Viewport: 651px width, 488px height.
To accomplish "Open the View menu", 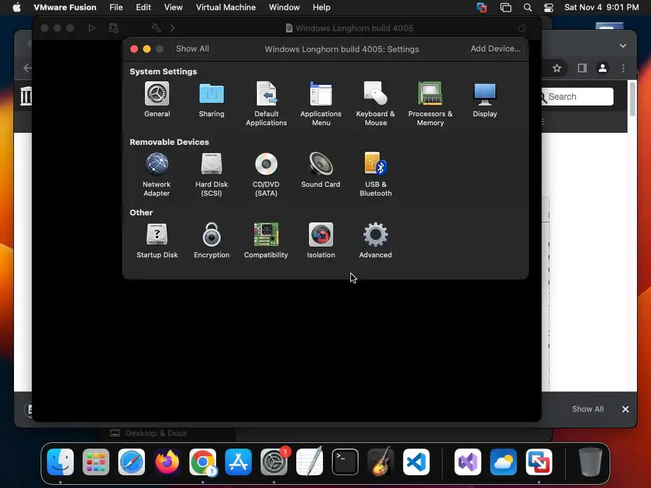I will (x=173, y=7).
